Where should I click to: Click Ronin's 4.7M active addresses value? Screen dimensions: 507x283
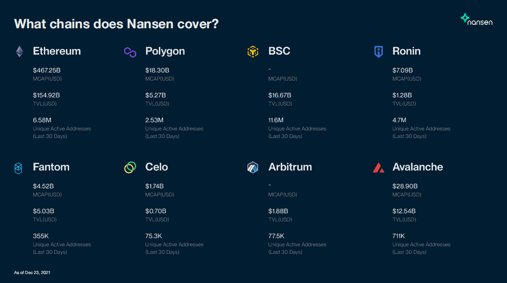pyautogui.click(x=399, y=120)
